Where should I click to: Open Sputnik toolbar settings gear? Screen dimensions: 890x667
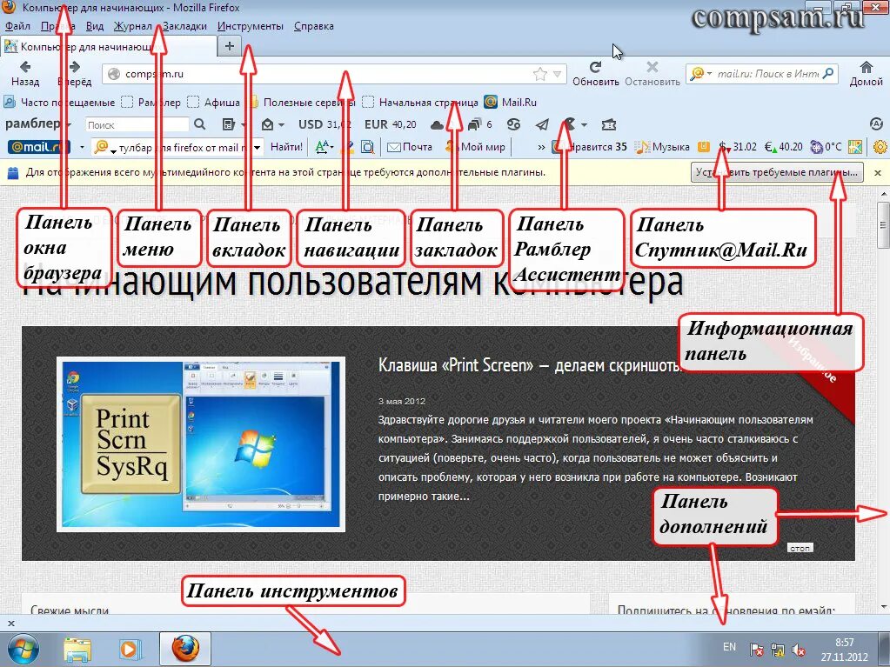(880, 147)
